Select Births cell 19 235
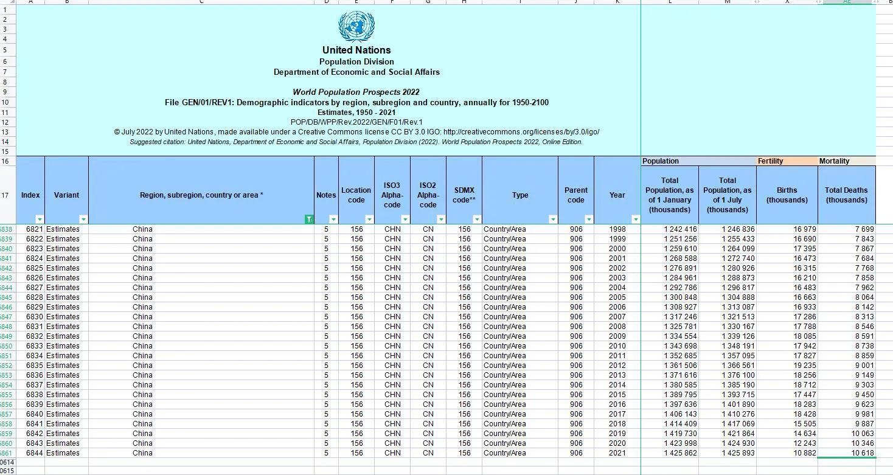The height and width of the screenshot is (475, 893). 787,366
